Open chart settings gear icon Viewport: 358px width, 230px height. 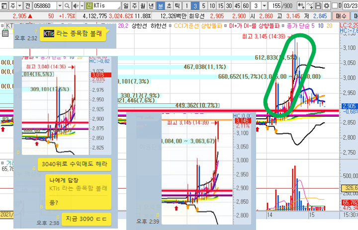pos(327,5)
